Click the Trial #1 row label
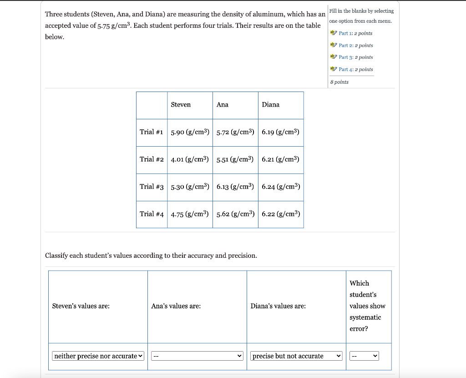Image resolution: width=466 pixels, height=378 pixels. coord(152,132)
